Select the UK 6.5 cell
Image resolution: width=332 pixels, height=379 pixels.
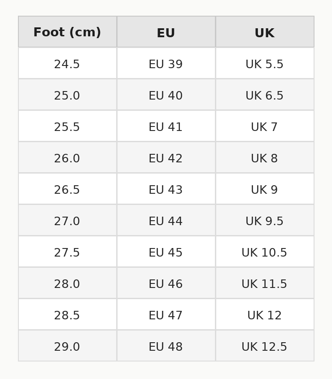coord(264,96)
